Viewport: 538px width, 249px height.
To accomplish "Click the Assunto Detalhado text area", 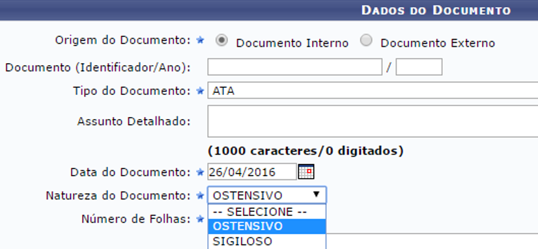I will [373, 121].
